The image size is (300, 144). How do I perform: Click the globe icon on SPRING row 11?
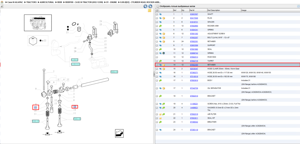(164, 53)
